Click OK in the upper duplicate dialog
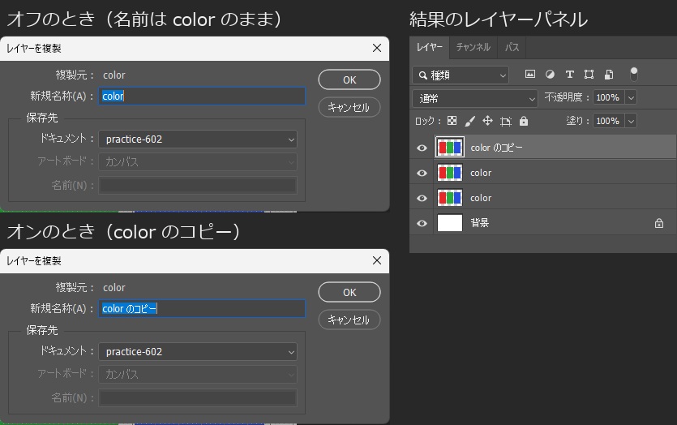 click(x=349, y=80)
